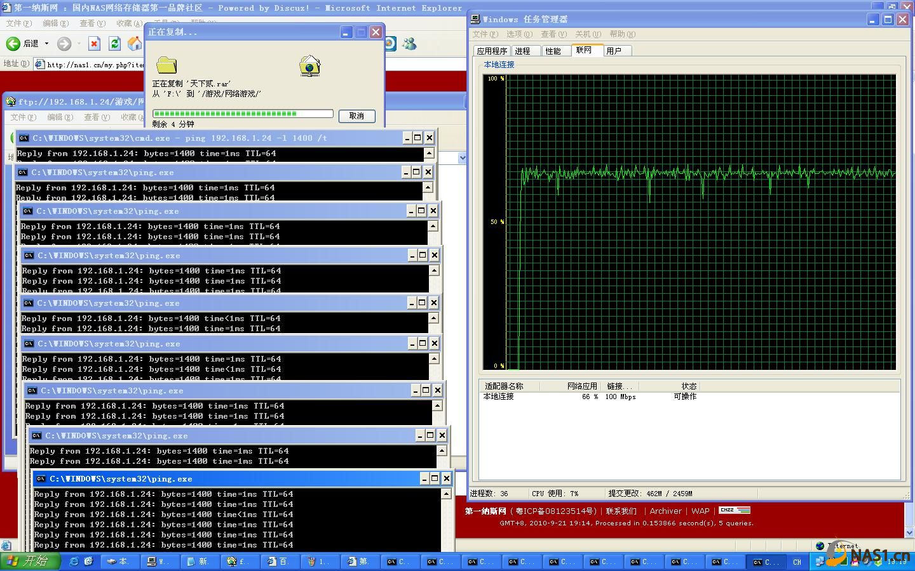Open 查看 menu in Task Manager

(x=554, y=34)
